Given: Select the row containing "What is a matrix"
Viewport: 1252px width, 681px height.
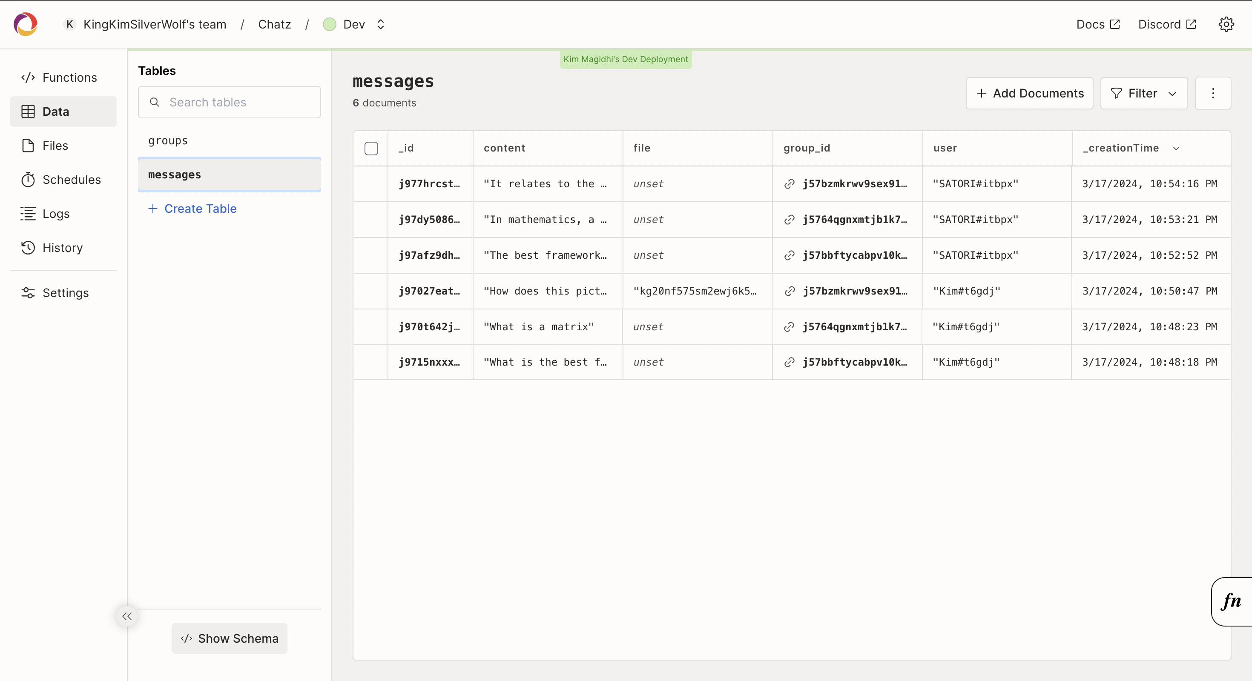Looking at the screenshot, I should [x=371, y=327].
